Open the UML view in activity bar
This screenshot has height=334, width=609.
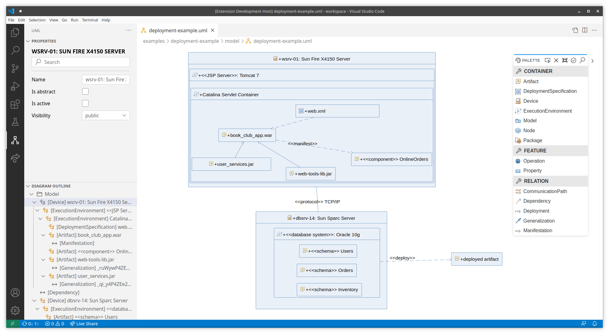pyautogui.click(x=15, y=140)
